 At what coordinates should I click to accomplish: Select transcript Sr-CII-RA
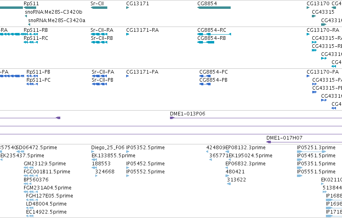click(x=102, y=30)
